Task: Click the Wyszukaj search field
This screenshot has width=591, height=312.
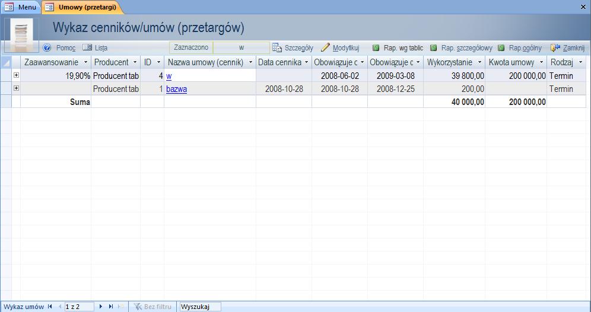Action: (x=200, y=307)
